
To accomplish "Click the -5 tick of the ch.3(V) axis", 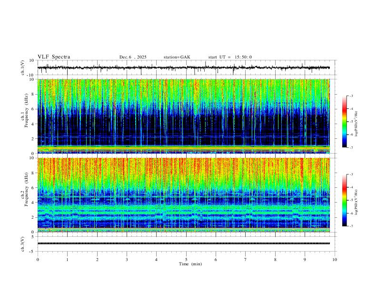I will tap(32, 252).
